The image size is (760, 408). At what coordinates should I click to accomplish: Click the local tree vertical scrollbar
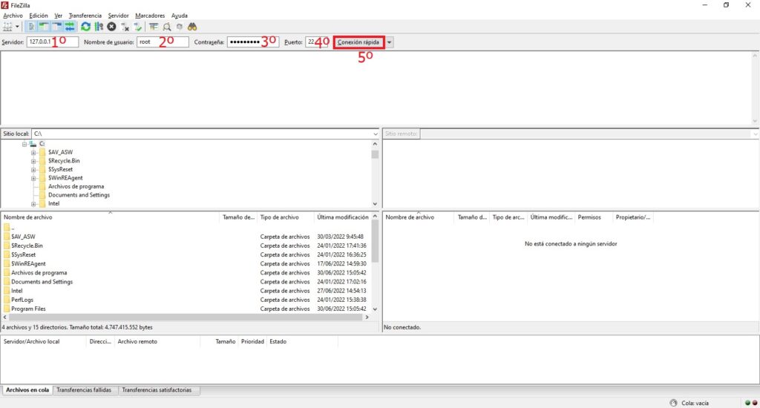pos(375,174)
